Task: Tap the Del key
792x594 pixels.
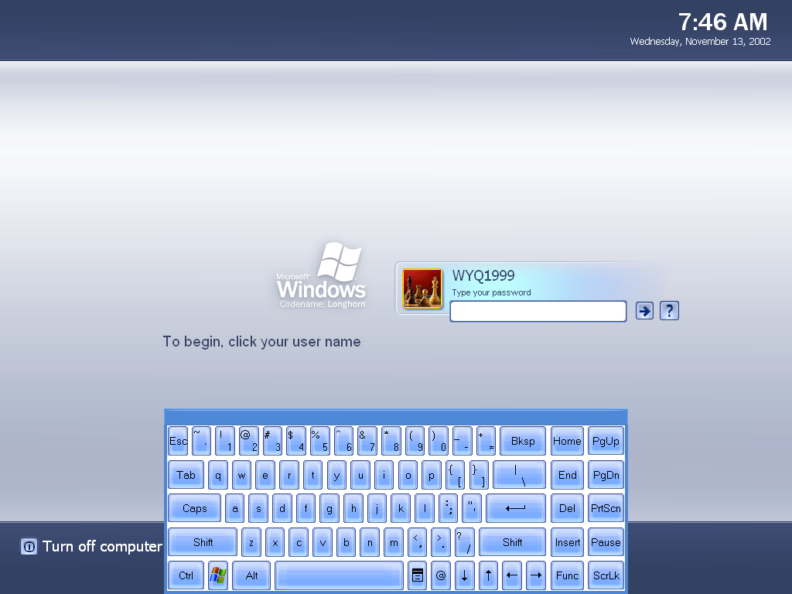Action: [x=567, y=508]
